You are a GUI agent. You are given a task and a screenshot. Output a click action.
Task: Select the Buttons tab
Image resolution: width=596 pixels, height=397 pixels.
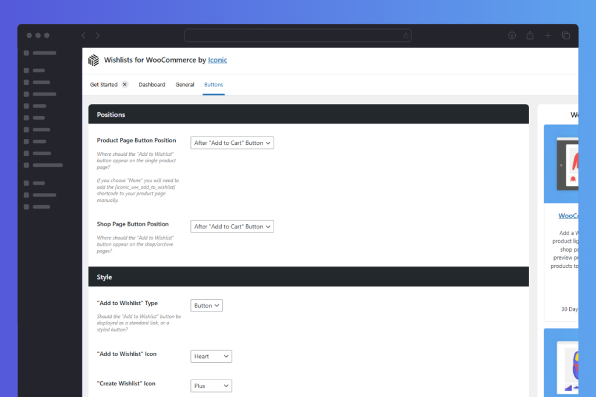click(214, 84)
